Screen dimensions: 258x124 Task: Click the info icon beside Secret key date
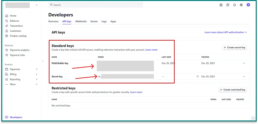[x=198, y=76]
